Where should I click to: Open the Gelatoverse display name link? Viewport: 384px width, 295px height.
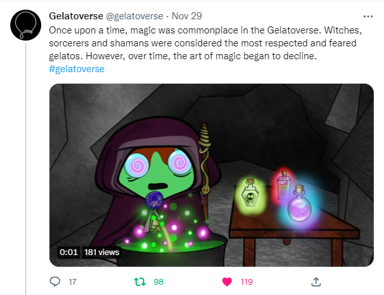[76, 16]
